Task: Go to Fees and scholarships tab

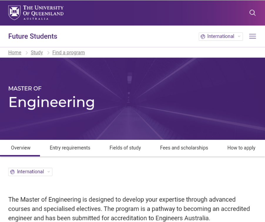Action: (184, 148)
